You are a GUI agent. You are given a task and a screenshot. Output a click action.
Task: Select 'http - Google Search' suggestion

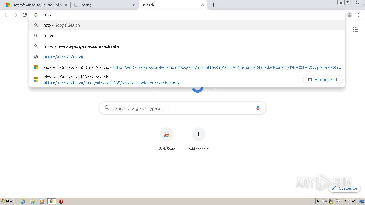[x=187, y=25]
